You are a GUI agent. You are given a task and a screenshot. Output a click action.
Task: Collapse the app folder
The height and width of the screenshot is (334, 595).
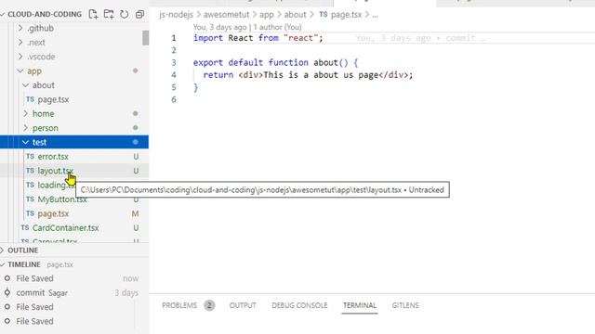click(x=20, y=71)
